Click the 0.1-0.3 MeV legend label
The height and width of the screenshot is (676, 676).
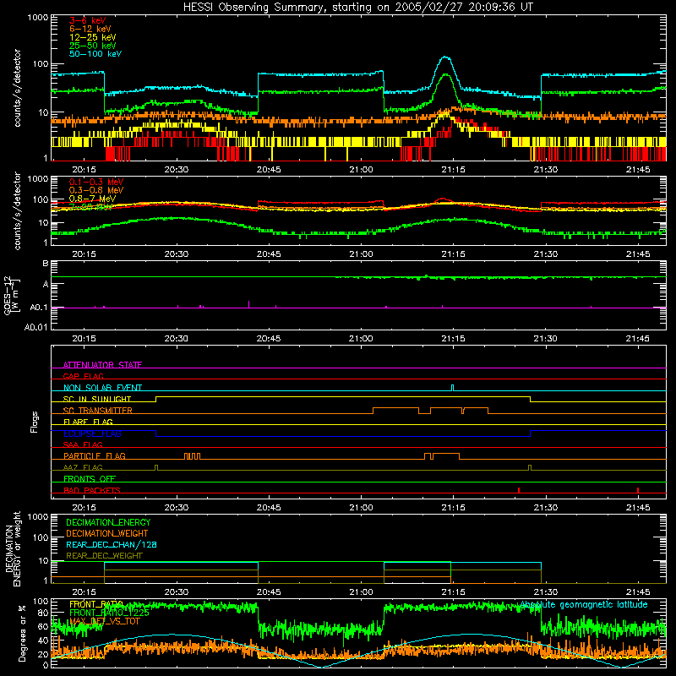click(96, 182)
